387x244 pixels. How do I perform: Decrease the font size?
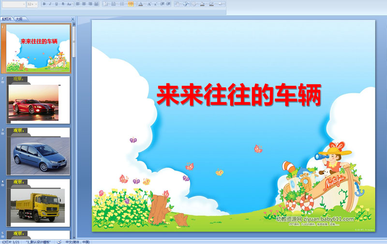click(x=155, y=4)
